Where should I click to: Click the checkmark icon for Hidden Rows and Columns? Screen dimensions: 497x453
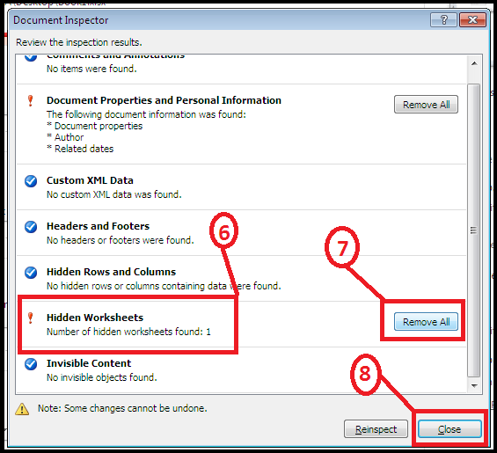31,273
